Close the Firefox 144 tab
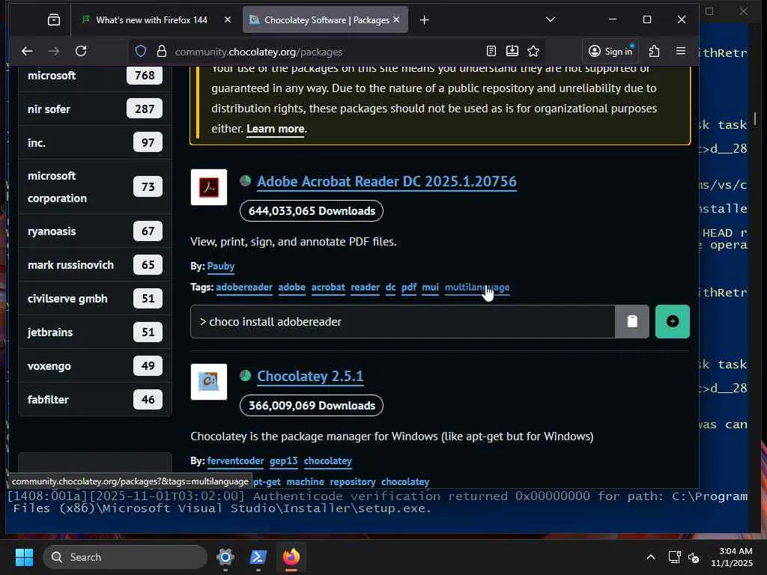Image resolution: width=767 pixels, height=575 pixels. [228, 19]
